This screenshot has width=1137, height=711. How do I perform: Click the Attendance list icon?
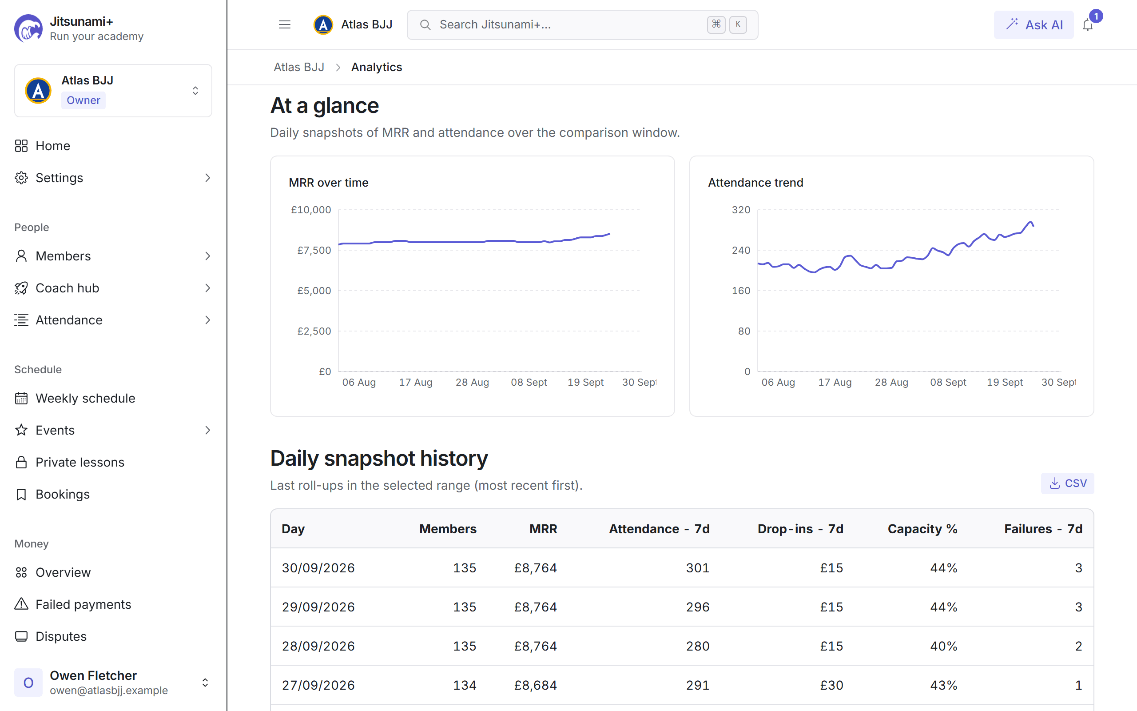(21, 320)
